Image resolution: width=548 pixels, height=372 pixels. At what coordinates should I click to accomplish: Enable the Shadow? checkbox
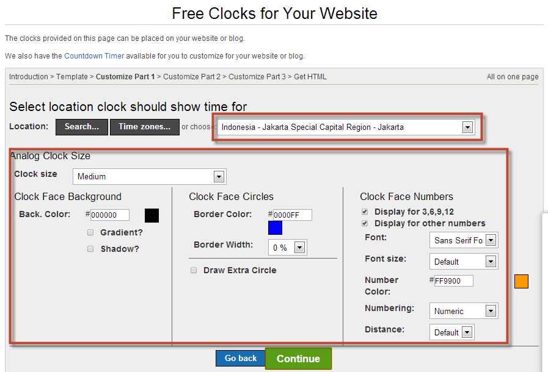(x=90, y=249)
